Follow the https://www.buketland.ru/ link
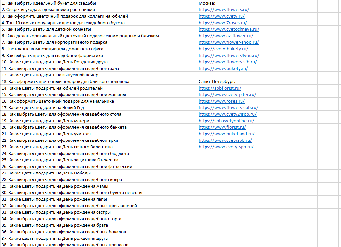This screenshot has height=247, width=341. pos(226,134)
